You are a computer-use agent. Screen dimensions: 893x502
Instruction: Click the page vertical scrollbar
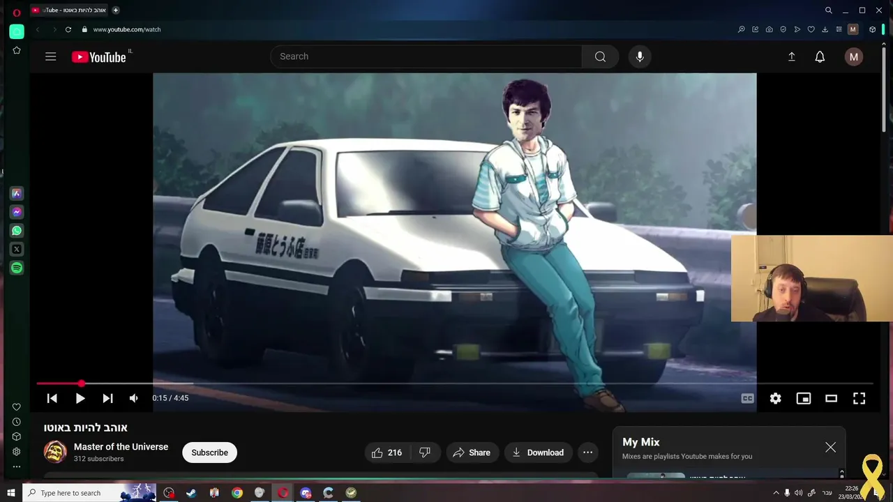[883, 91]
